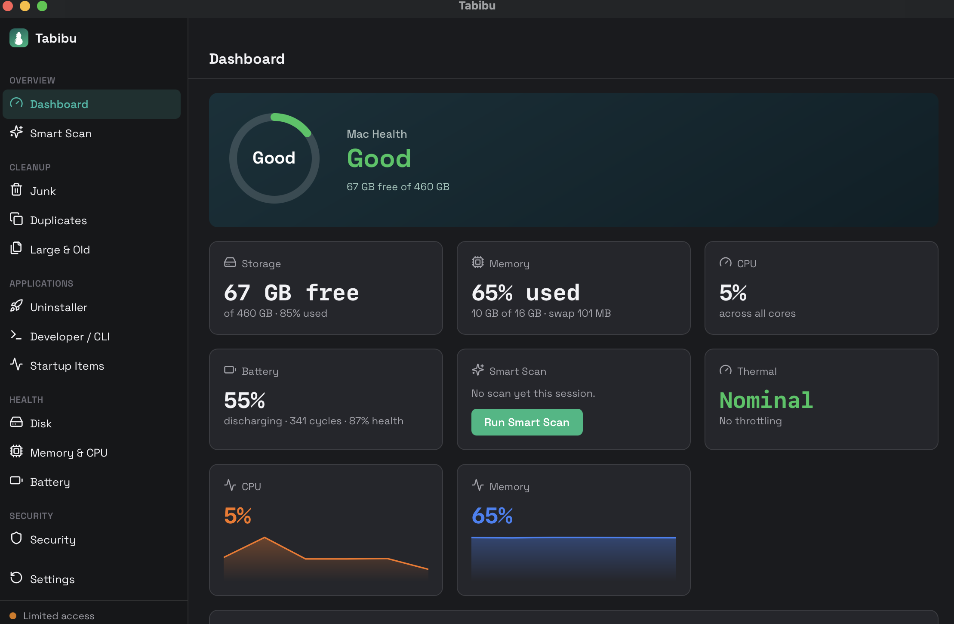This screenshot has width=954, height=624.
Task: Click "of 460 GB · 85% used" text
Action: 275,313
